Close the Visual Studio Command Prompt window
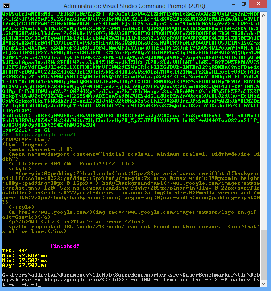Viewport: 271px width, 291px height. click(x=258, y=4)
